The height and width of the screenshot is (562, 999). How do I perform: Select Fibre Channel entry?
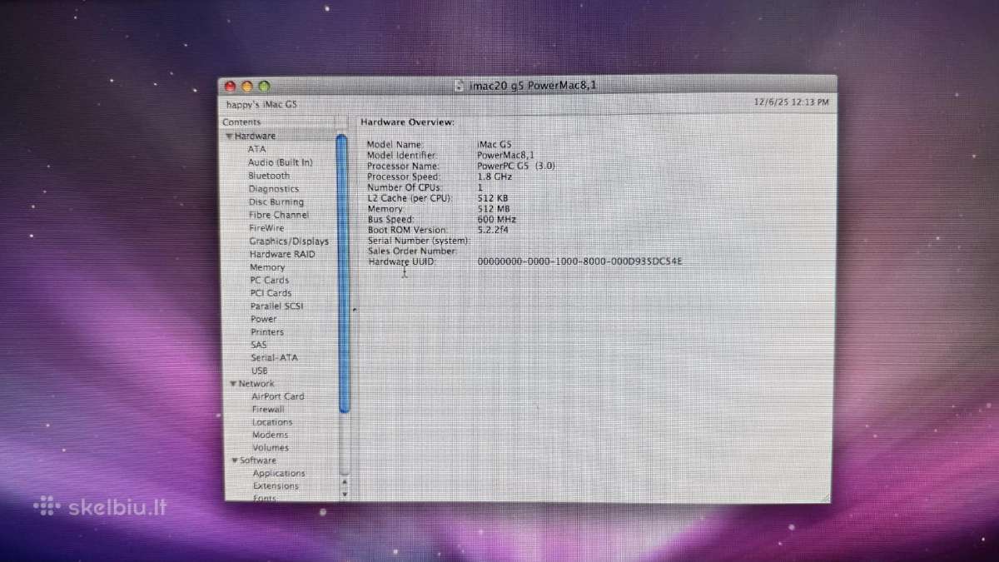279,215
